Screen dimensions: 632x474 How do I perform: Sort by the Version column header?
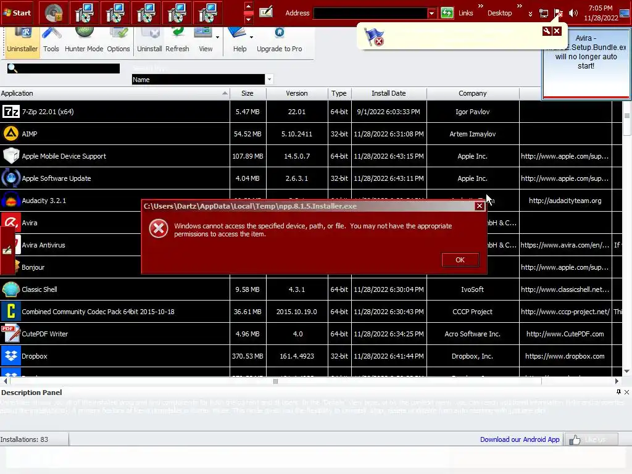[297, 93]
